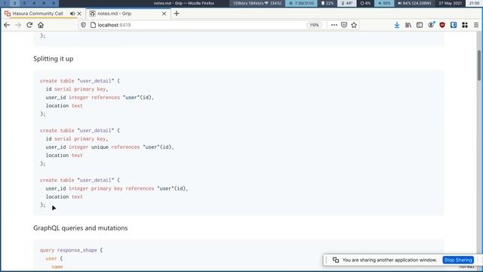Click the screen sharing indicator icon
Viewport: 483px width, 272px height.
click(x=336, y=260)
